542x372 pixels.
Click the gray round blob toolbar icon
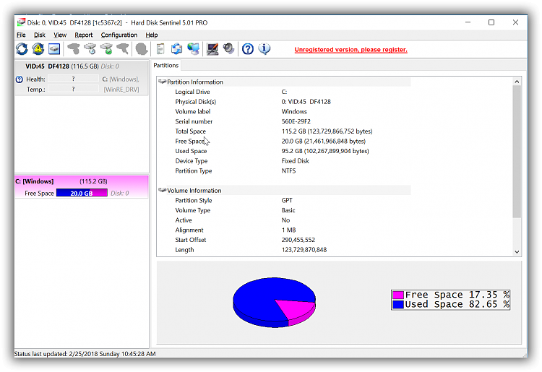(142, 49)
